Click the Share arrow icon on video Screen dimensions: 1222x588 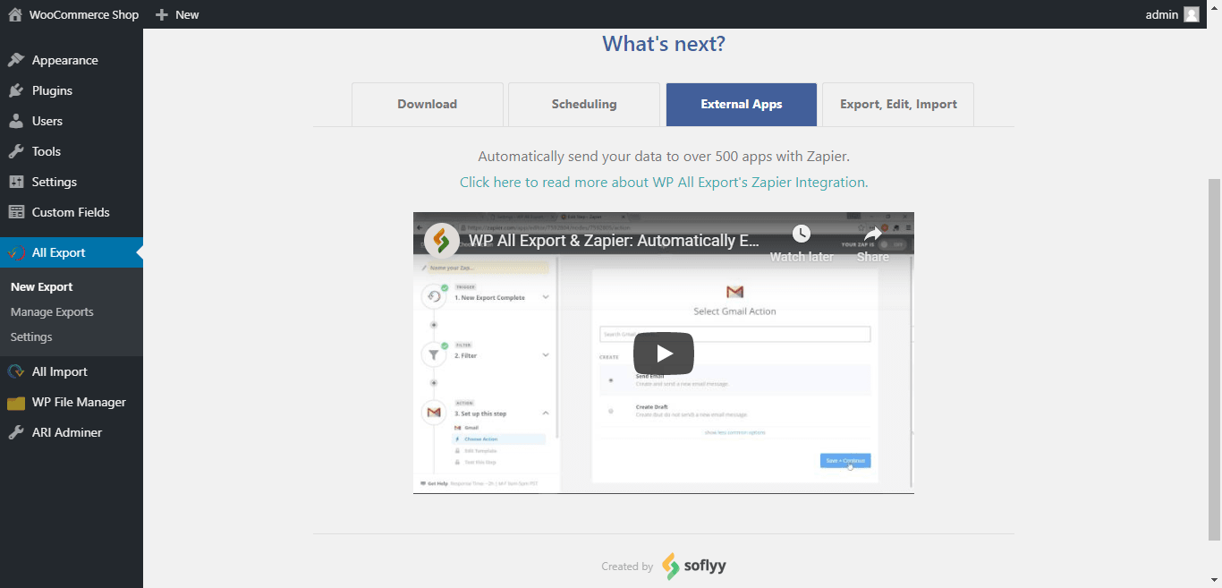click(x=873, y=234)
